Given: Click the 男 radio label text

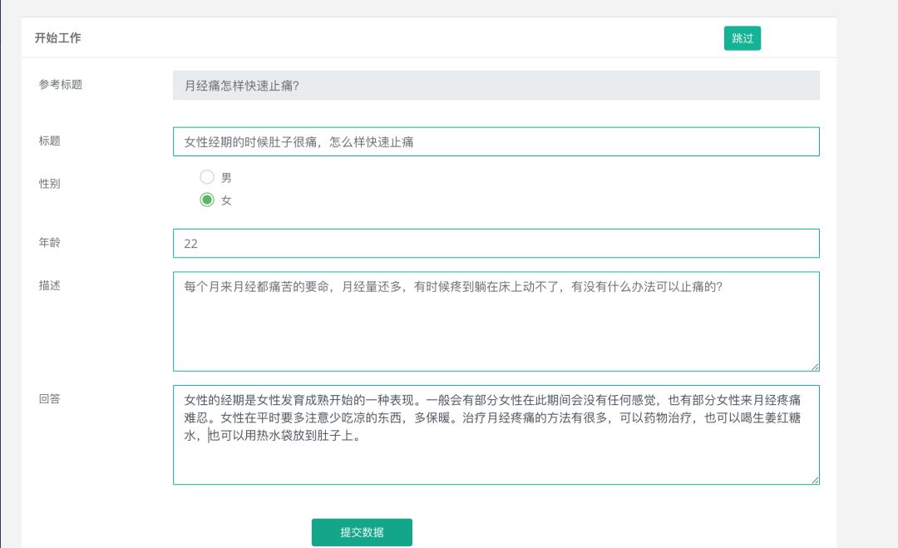Looking at the screenshot, I should [x=226, y=177].
